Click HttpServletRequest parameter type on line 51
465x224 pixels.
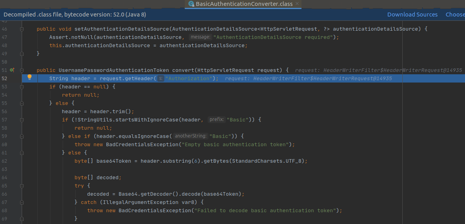pyautogui.click(x=226, y=70)
